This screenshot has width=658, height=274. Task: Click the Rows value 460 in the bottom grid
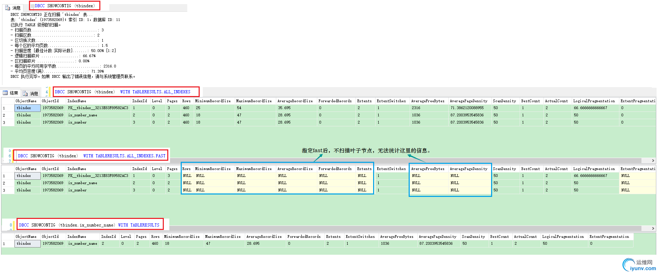(156, 243)
